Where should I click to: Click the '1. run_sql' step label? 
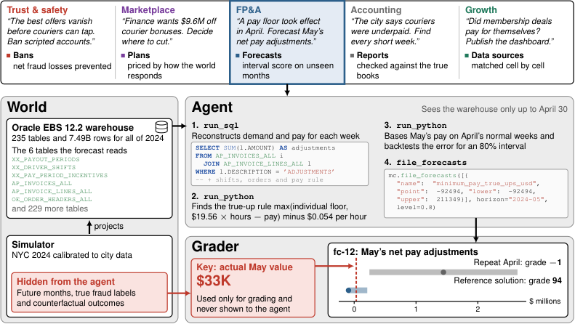tap(215, 126)
